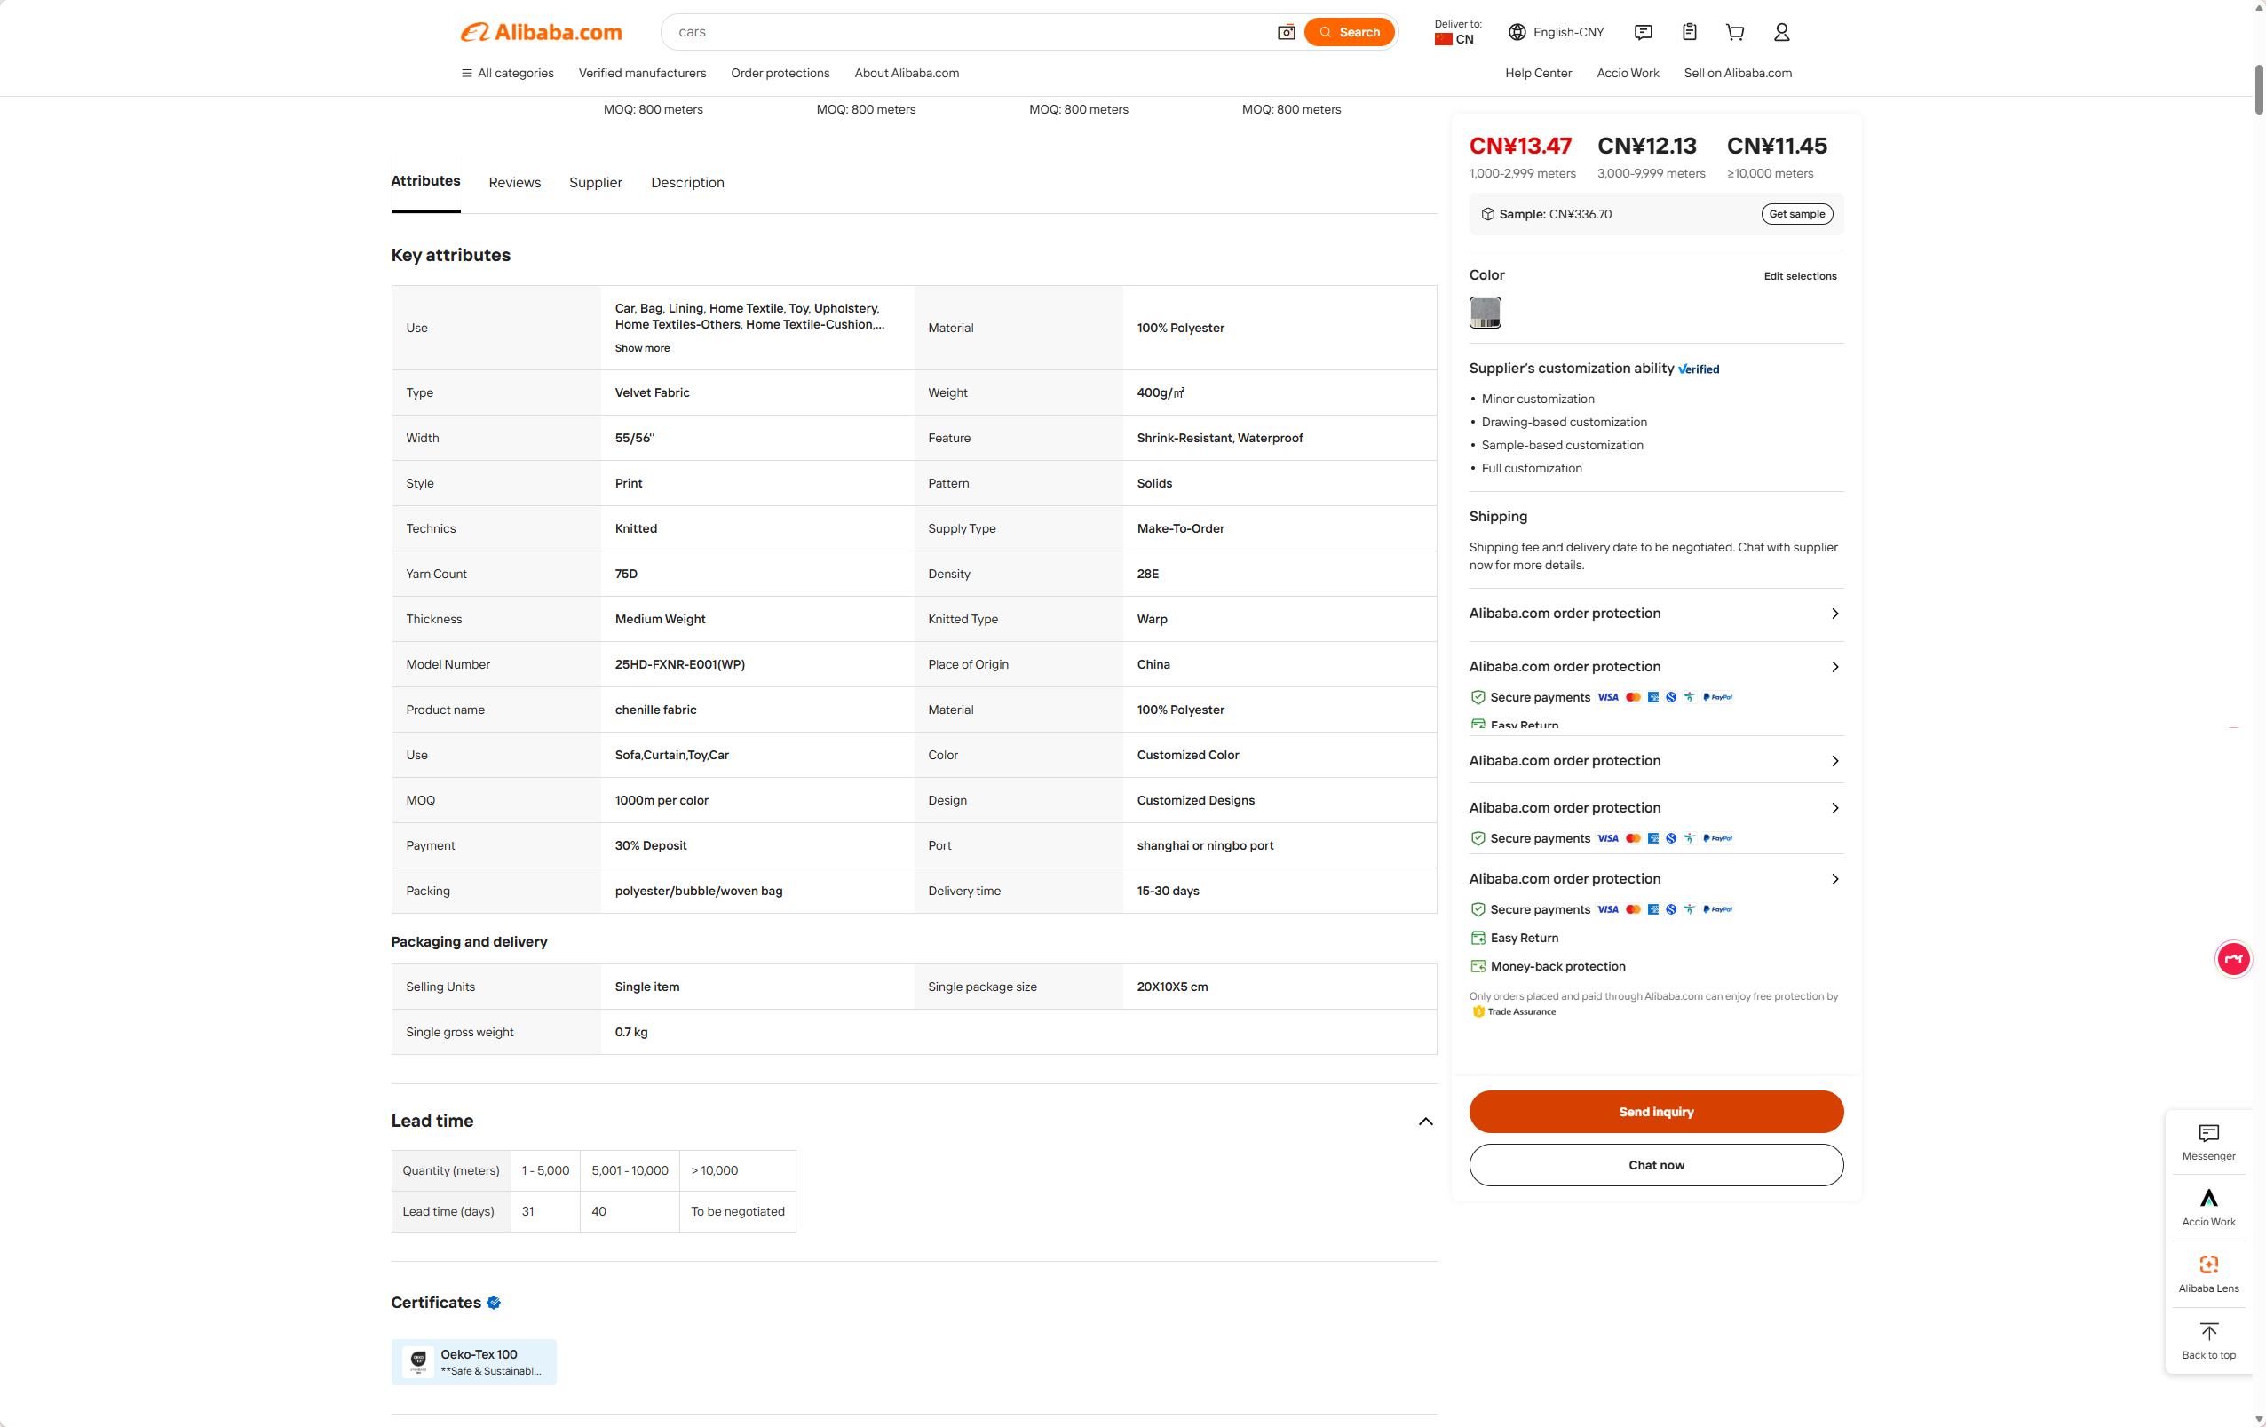Open the shopping cart icon

coord(1735,32)
